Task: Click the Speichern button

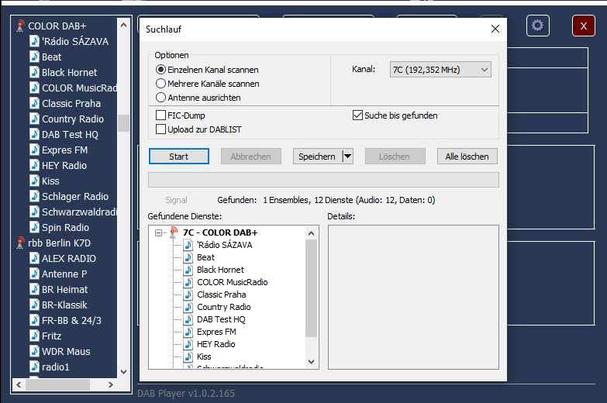Action: coord(317,157)
